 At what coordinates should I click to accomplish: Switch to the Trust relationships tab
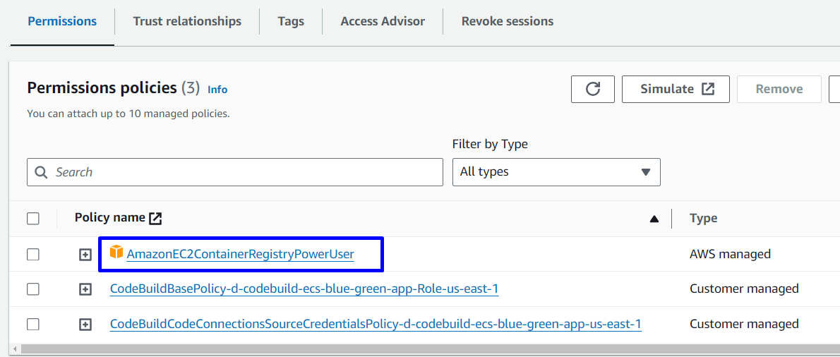[x=187, y=21]
